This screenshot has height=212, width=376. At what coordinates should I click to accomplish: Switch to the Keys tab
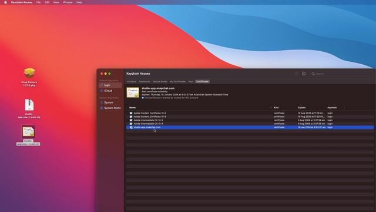pyautogui.click(x=191, y=82)
